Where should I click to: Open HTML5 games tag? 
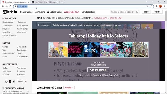(x=22, y=26)
